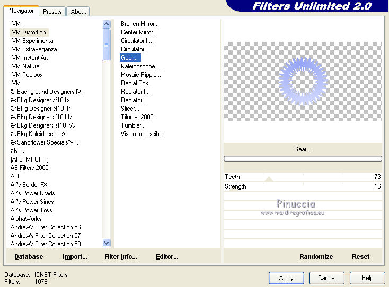Screen dimensions: 389x287
Task: Click the gear filter preview image
Action: (x=303, y=82)
